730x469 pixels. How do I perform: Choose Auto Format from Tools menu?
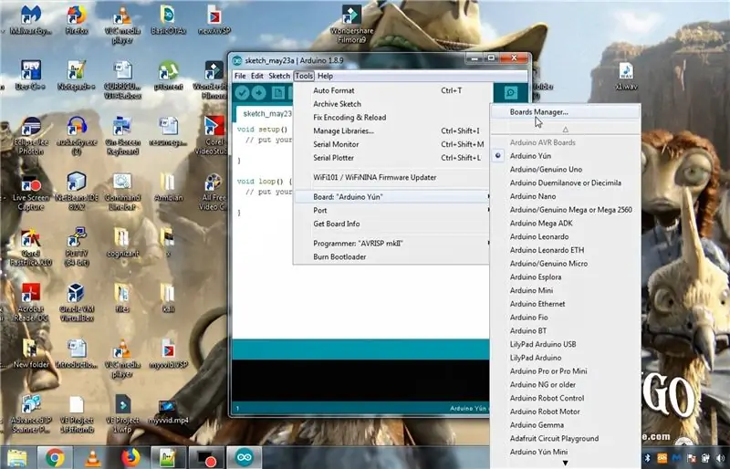392,91
